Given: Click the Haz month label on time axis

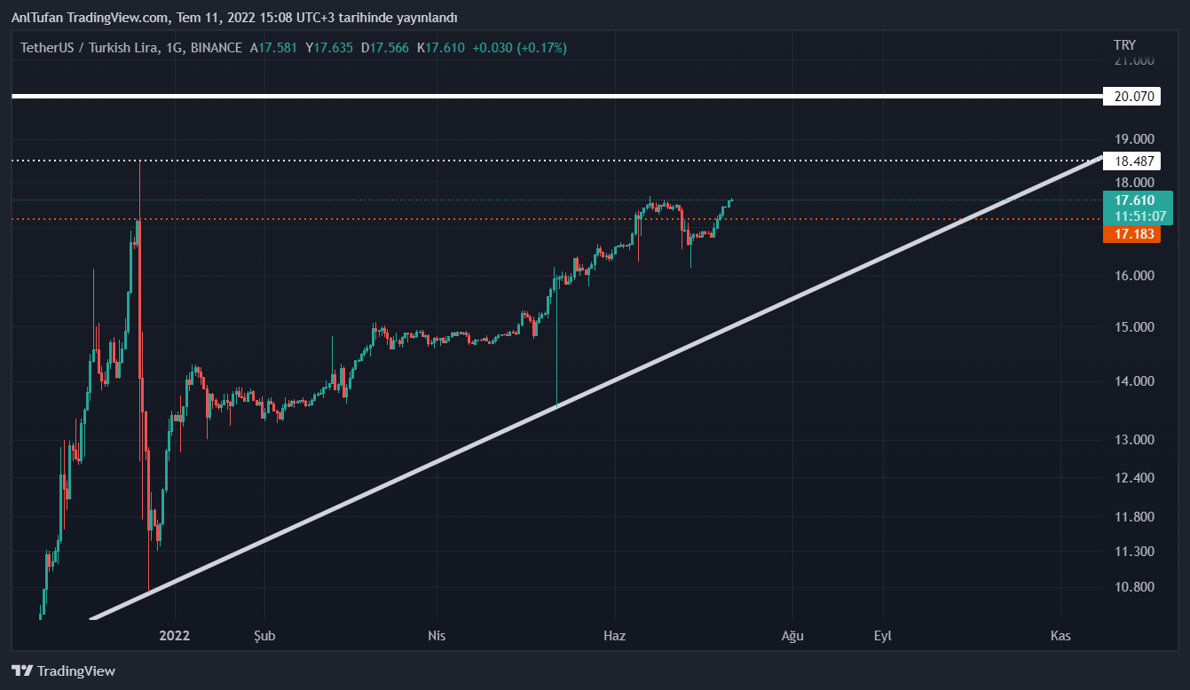Looking at the screenshot, I should point(614,636).
